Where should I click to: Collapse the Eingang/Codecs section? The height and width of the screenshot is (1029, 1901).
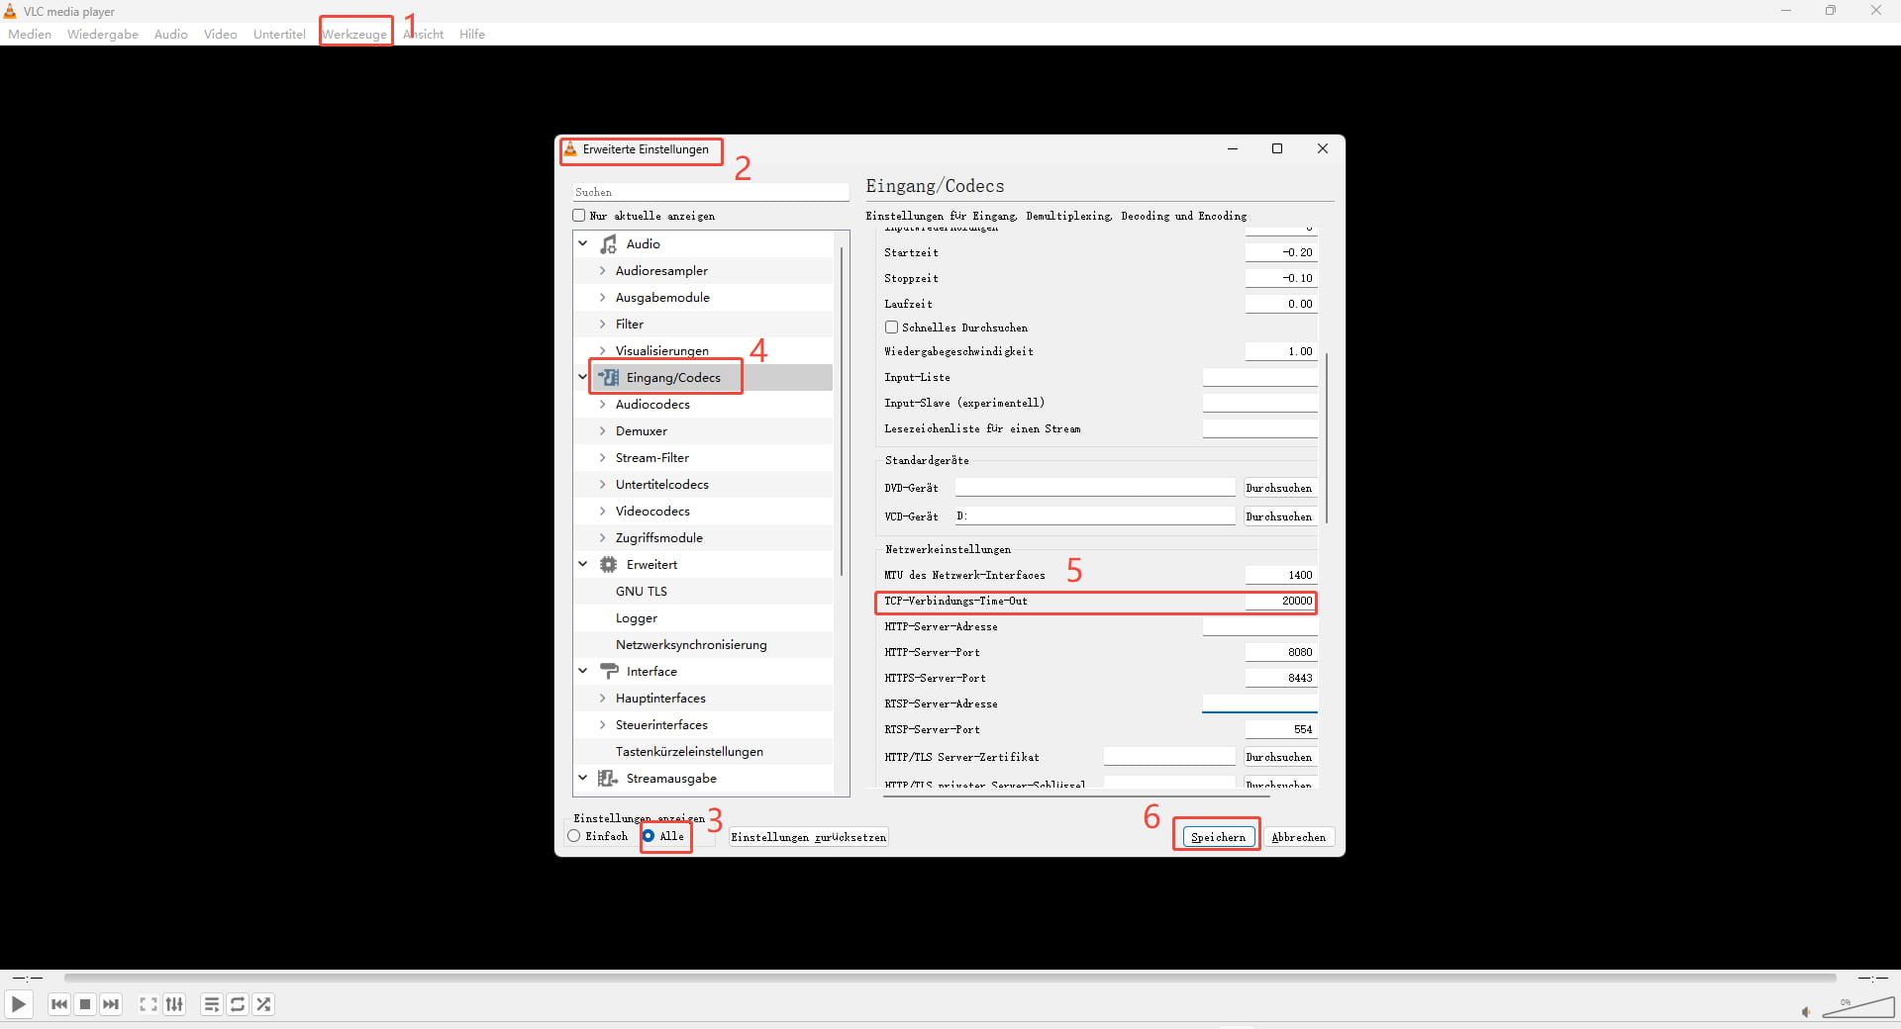[x=583, y=377]
